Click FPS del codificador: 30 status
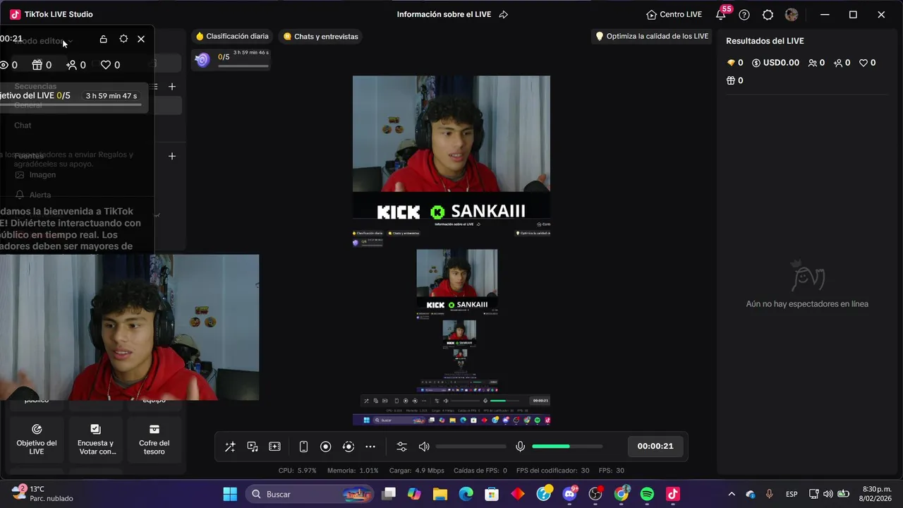The image size is (903, 508). (552, 471)
